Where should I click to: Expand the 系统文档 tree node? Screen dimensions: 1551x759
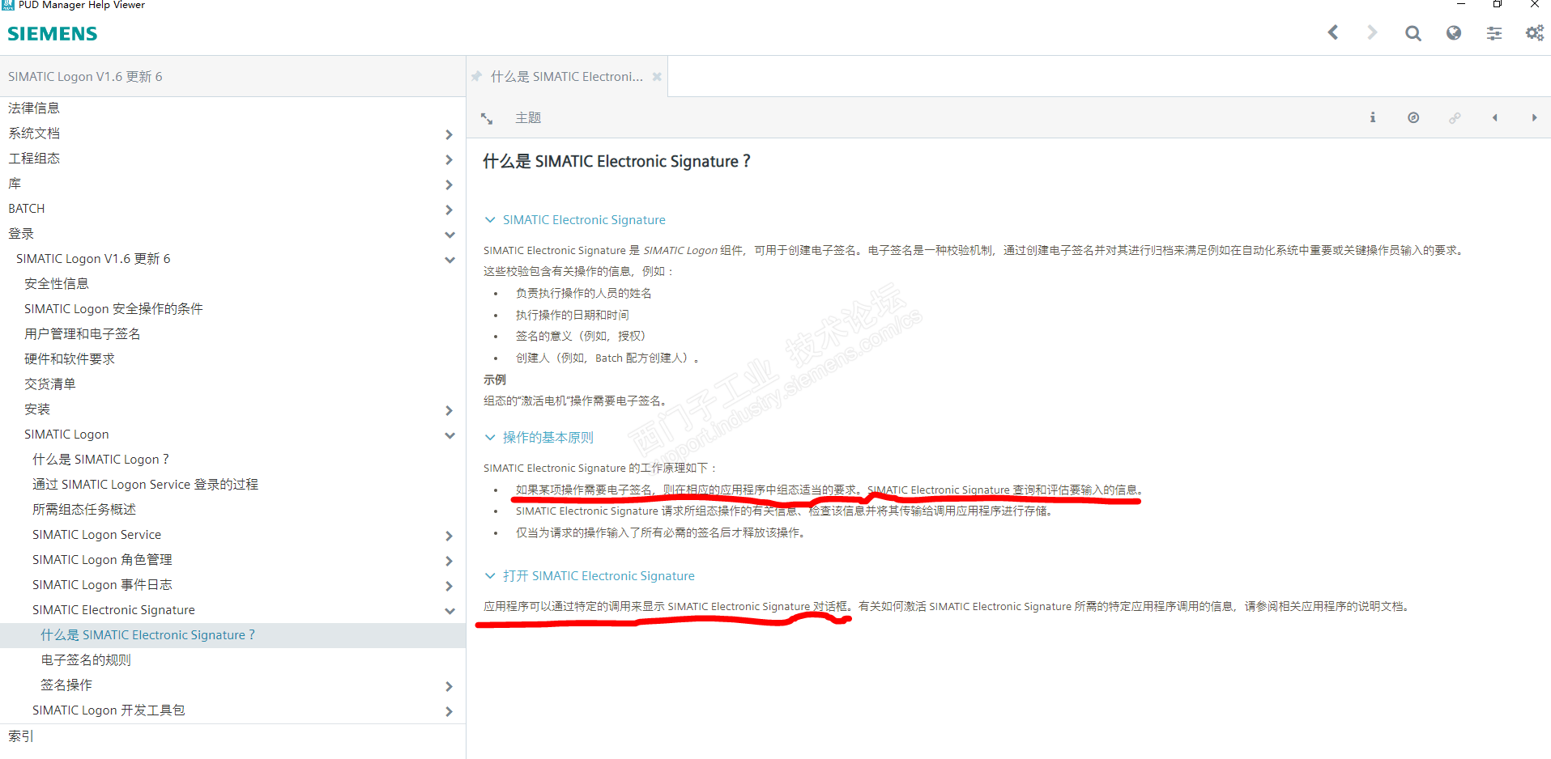(x=449, y=134)
